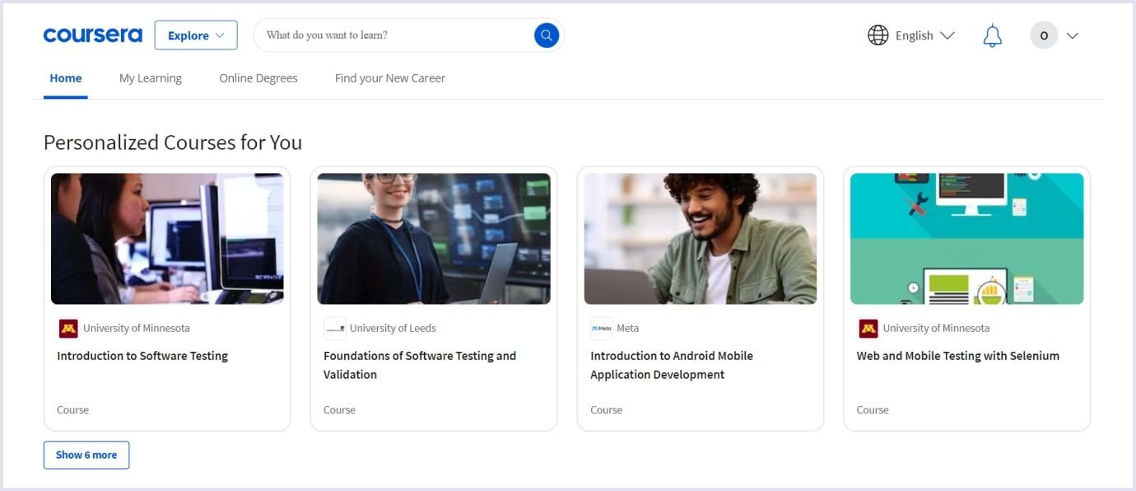Click the globe language icon

(878, 35)
